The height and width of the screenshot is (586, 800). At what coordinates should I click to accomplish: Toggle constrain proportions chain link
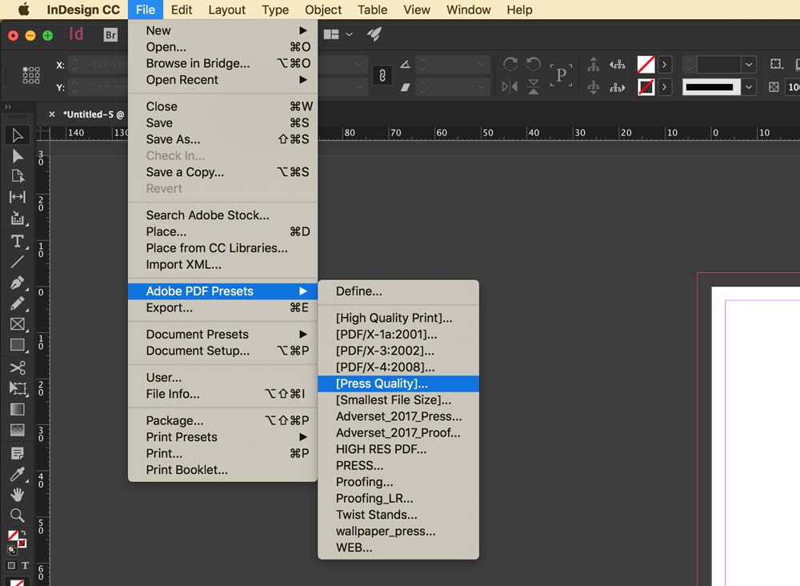[382, 75]
